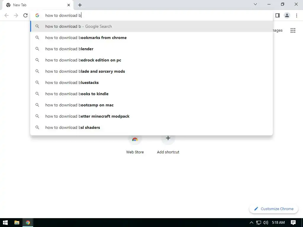Open File Explorer from the taskbar
The image size is (303, 227).
[17, 223]
